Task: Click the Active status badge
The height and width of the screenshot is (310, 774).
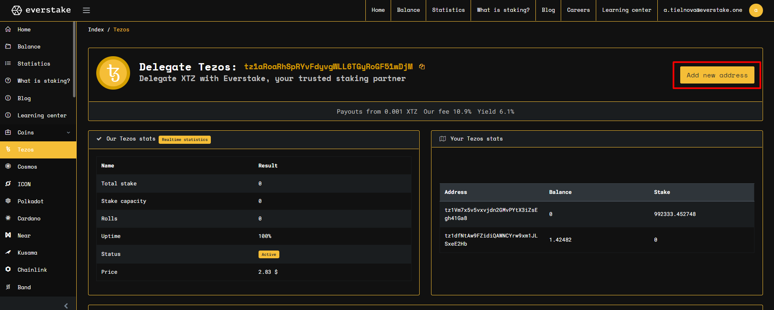Action: (x=269, y=255)
